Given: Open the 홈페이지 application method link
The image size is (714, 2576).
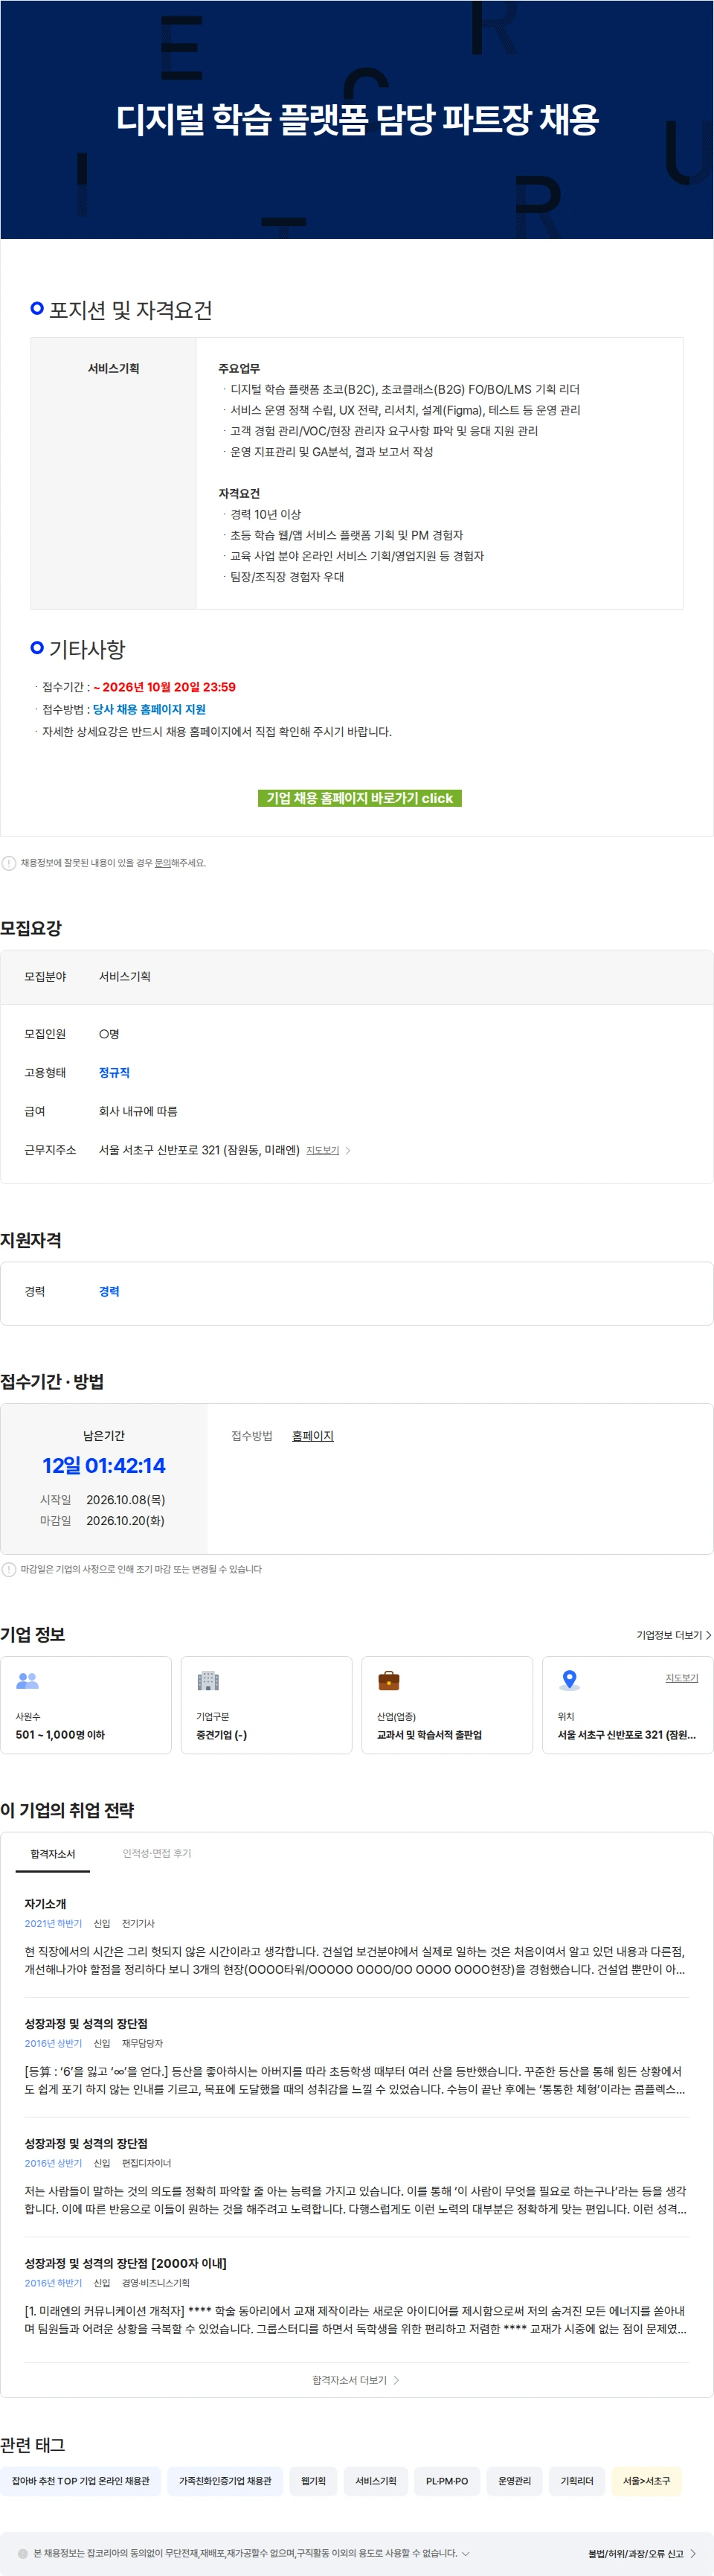Looking at the screenshot, I should point(312,1435).
